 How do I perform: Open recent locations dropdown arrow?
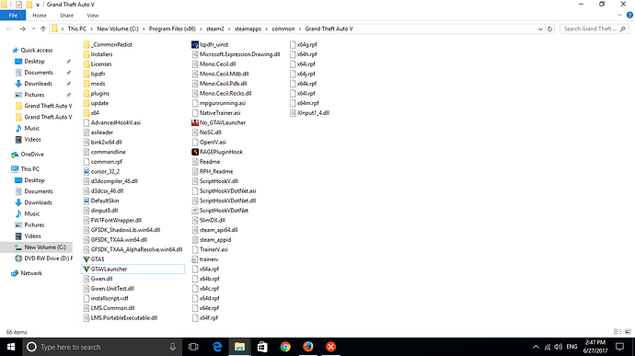tap(33, 29)
